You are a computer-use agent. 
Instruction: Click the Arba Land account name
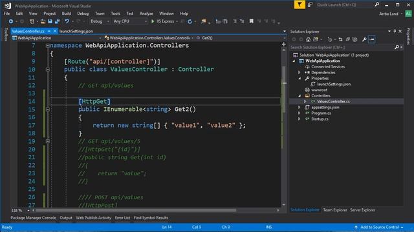[388, 14]
